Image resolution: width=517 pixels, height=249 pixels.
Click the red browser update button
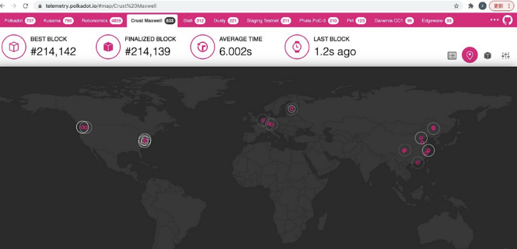501,6
